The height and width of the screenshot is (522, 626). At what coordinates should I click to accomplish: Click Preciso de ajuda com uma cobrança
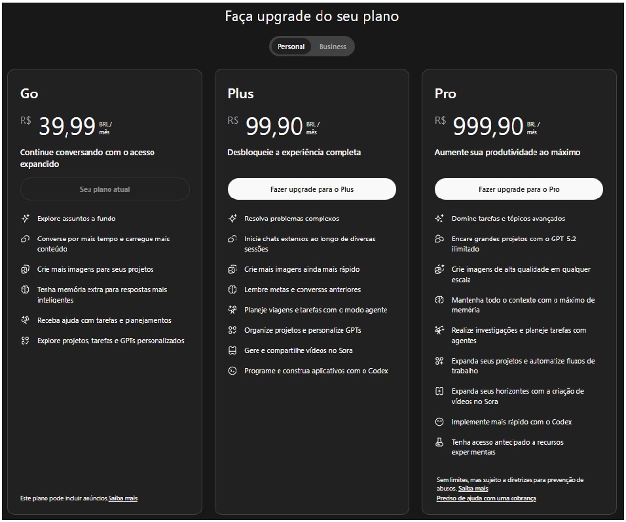(486, 498)
